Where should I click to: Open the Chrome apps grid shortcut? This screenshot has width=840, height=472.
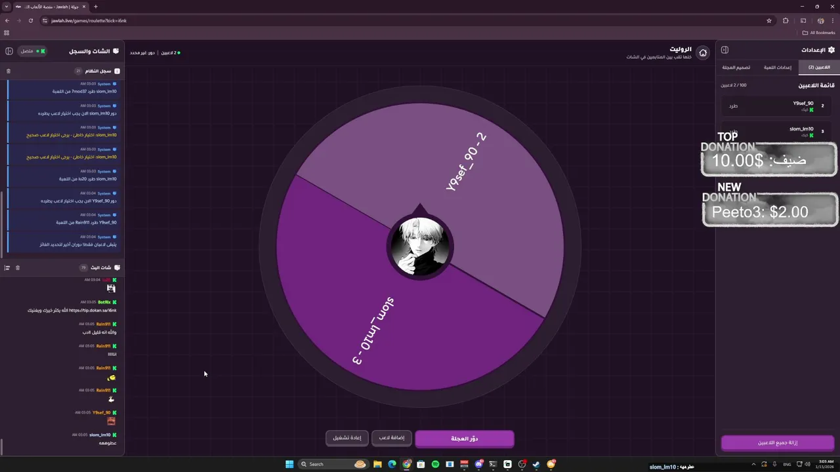pyautogui.click(x=7, y=32)
